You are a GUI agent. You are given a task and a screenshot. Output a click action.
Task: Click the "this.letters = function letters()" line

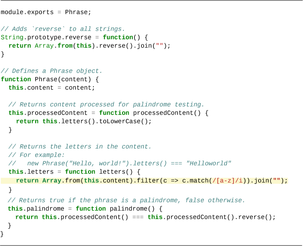pos(74,172)
